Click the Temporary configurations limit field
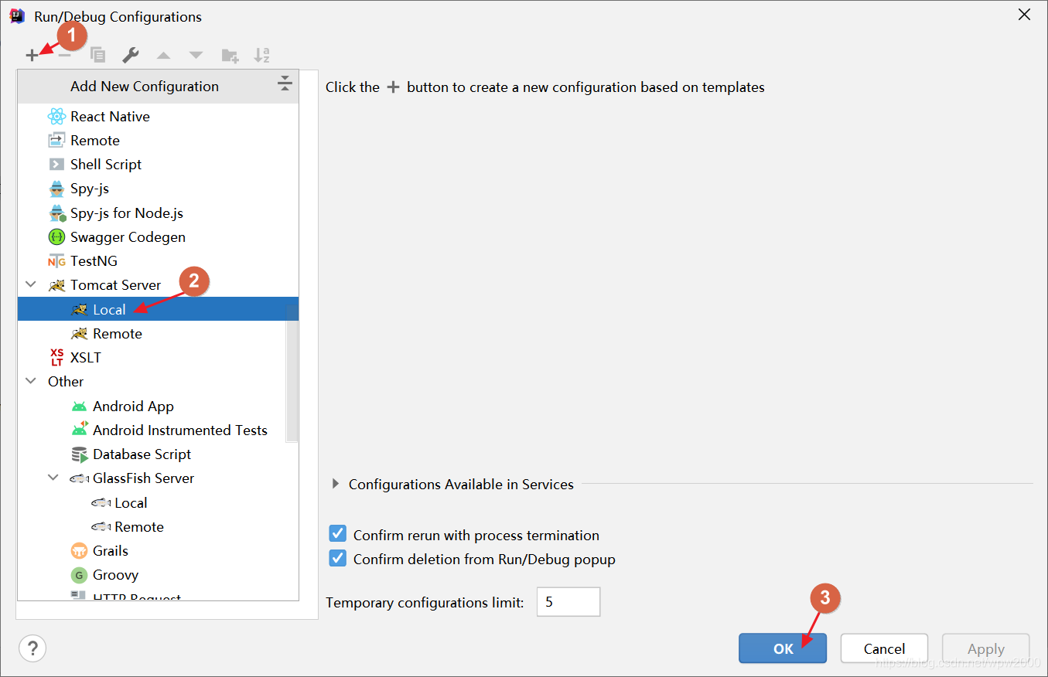 click(x=568, y=602)
